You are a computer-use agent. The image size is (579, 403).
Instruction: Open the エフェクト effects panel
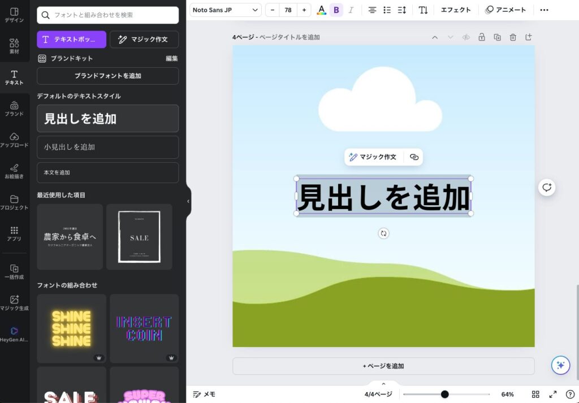(456, 10)
